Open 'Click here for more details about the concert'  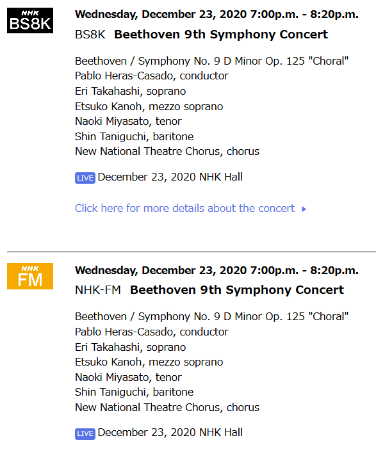185,208
